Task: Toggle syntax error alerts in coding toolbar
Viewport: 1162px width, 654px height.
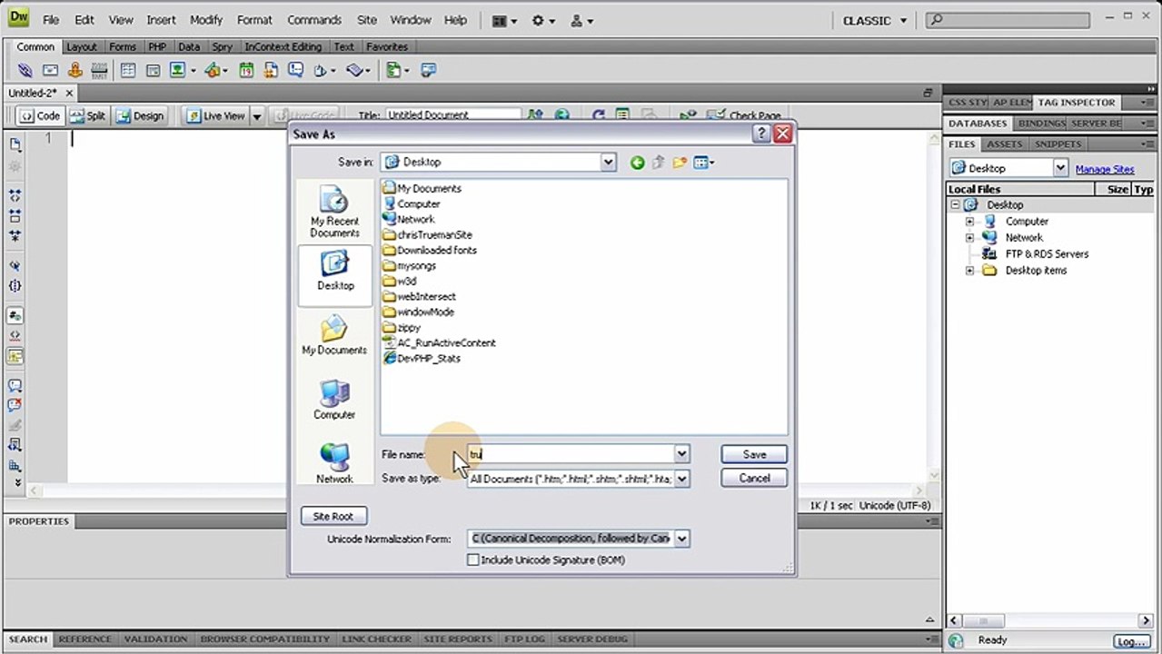Action: (x=15, y=355)
